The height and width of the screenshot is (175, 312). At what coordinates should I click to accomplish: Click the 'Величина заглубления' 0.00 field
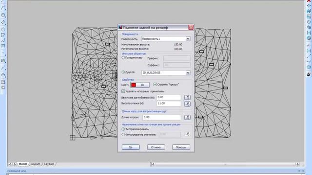point(169,97)
